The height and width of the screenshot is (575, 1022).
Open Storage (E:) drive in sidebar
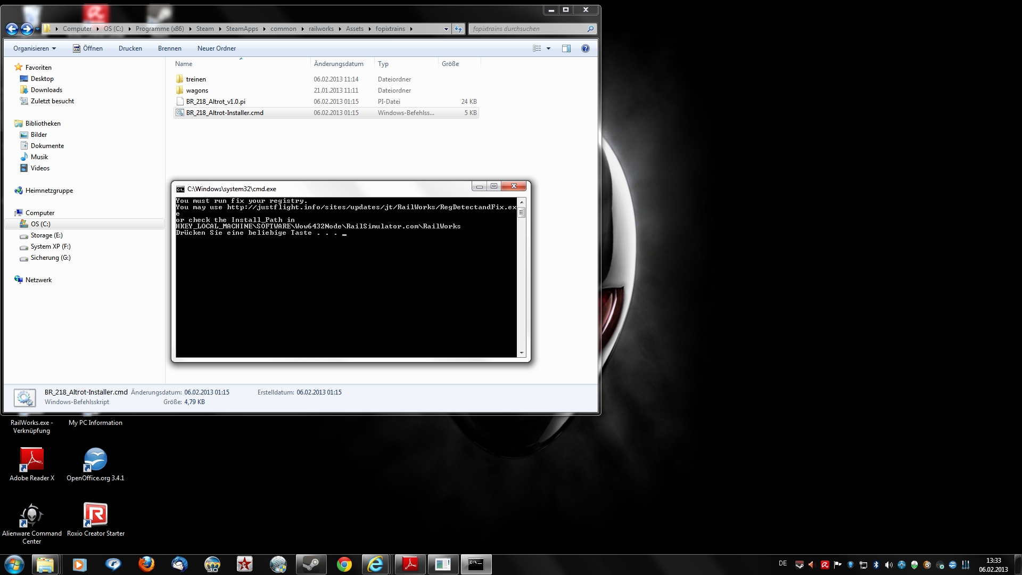[46, 235]
